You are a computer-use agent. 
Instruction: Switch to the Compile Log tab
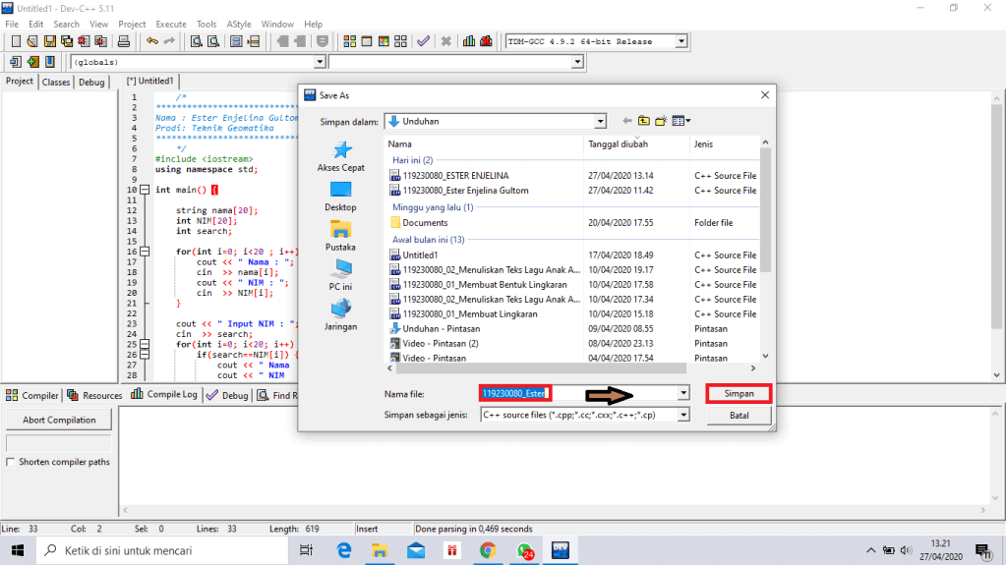click(165, 395)
